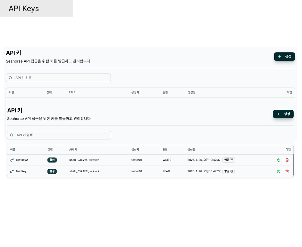Click the search magnifier icon in upper search box

(x=10, y=78)
